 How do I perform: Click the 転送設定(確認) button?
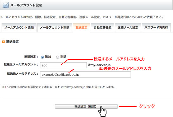point(86,107)
